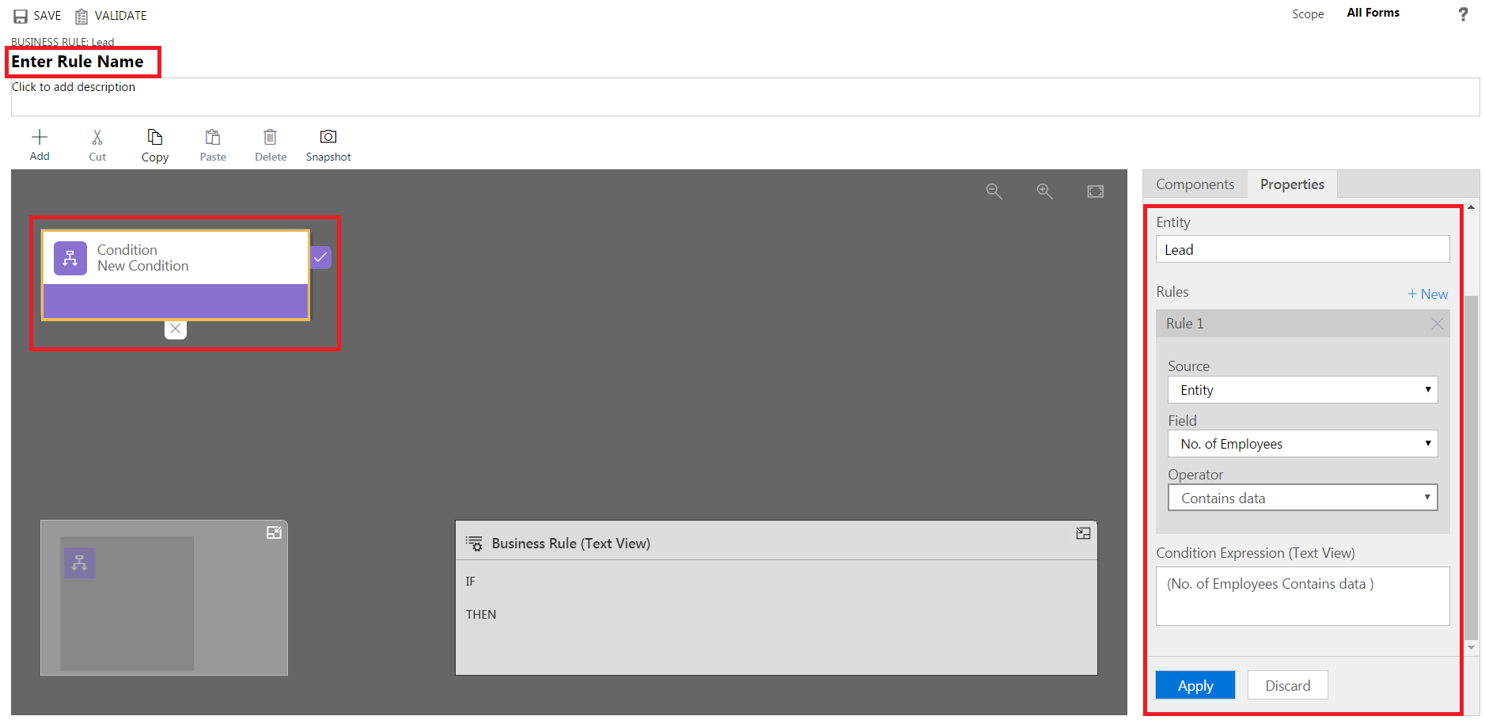
Task: Open the Field dropdown showing No. of Employees
Action: [1302, 444]
